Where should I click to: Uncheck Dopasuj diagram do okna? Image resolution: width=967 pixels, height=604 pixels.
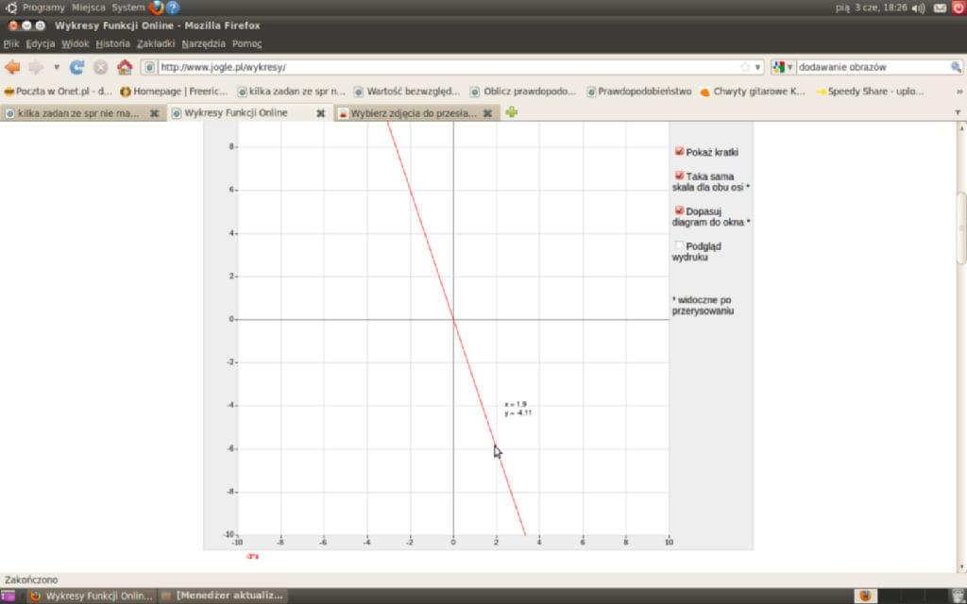[x=679, y=210]
